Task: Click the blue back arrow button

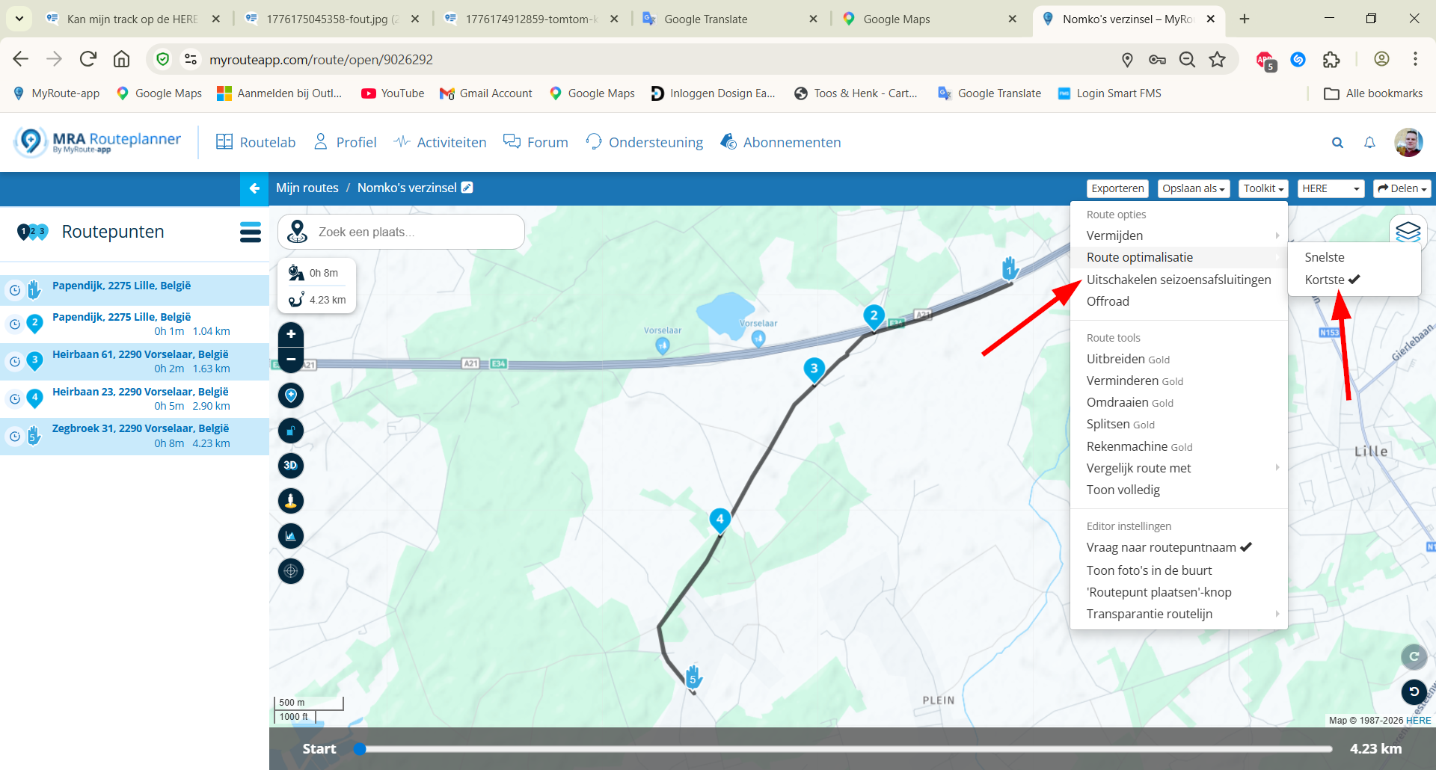Action: (254, 188)
